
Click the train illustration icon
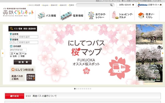click(x=66, y=16)
